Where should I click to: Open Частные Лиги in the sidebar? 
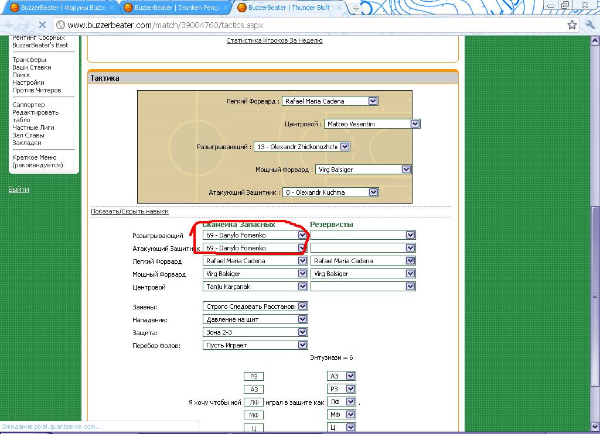33,128
